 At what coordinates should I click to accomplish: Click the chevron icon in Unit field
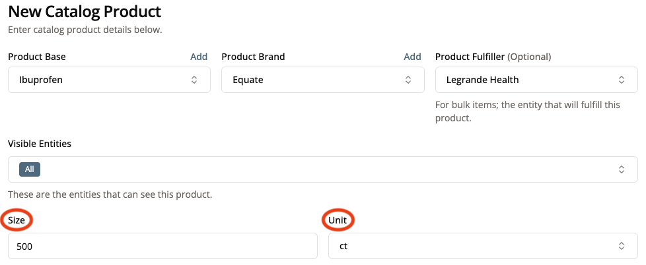622,246
